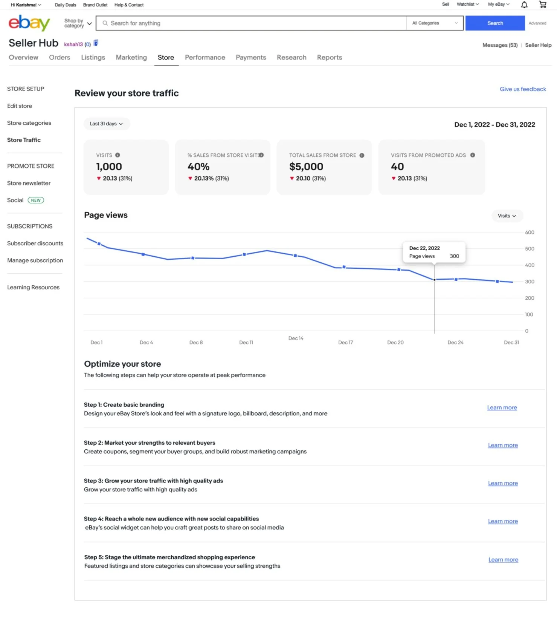Open the Last 31 days date range dropdown
Screen dimensions: 557x617
tap(107, 124)
